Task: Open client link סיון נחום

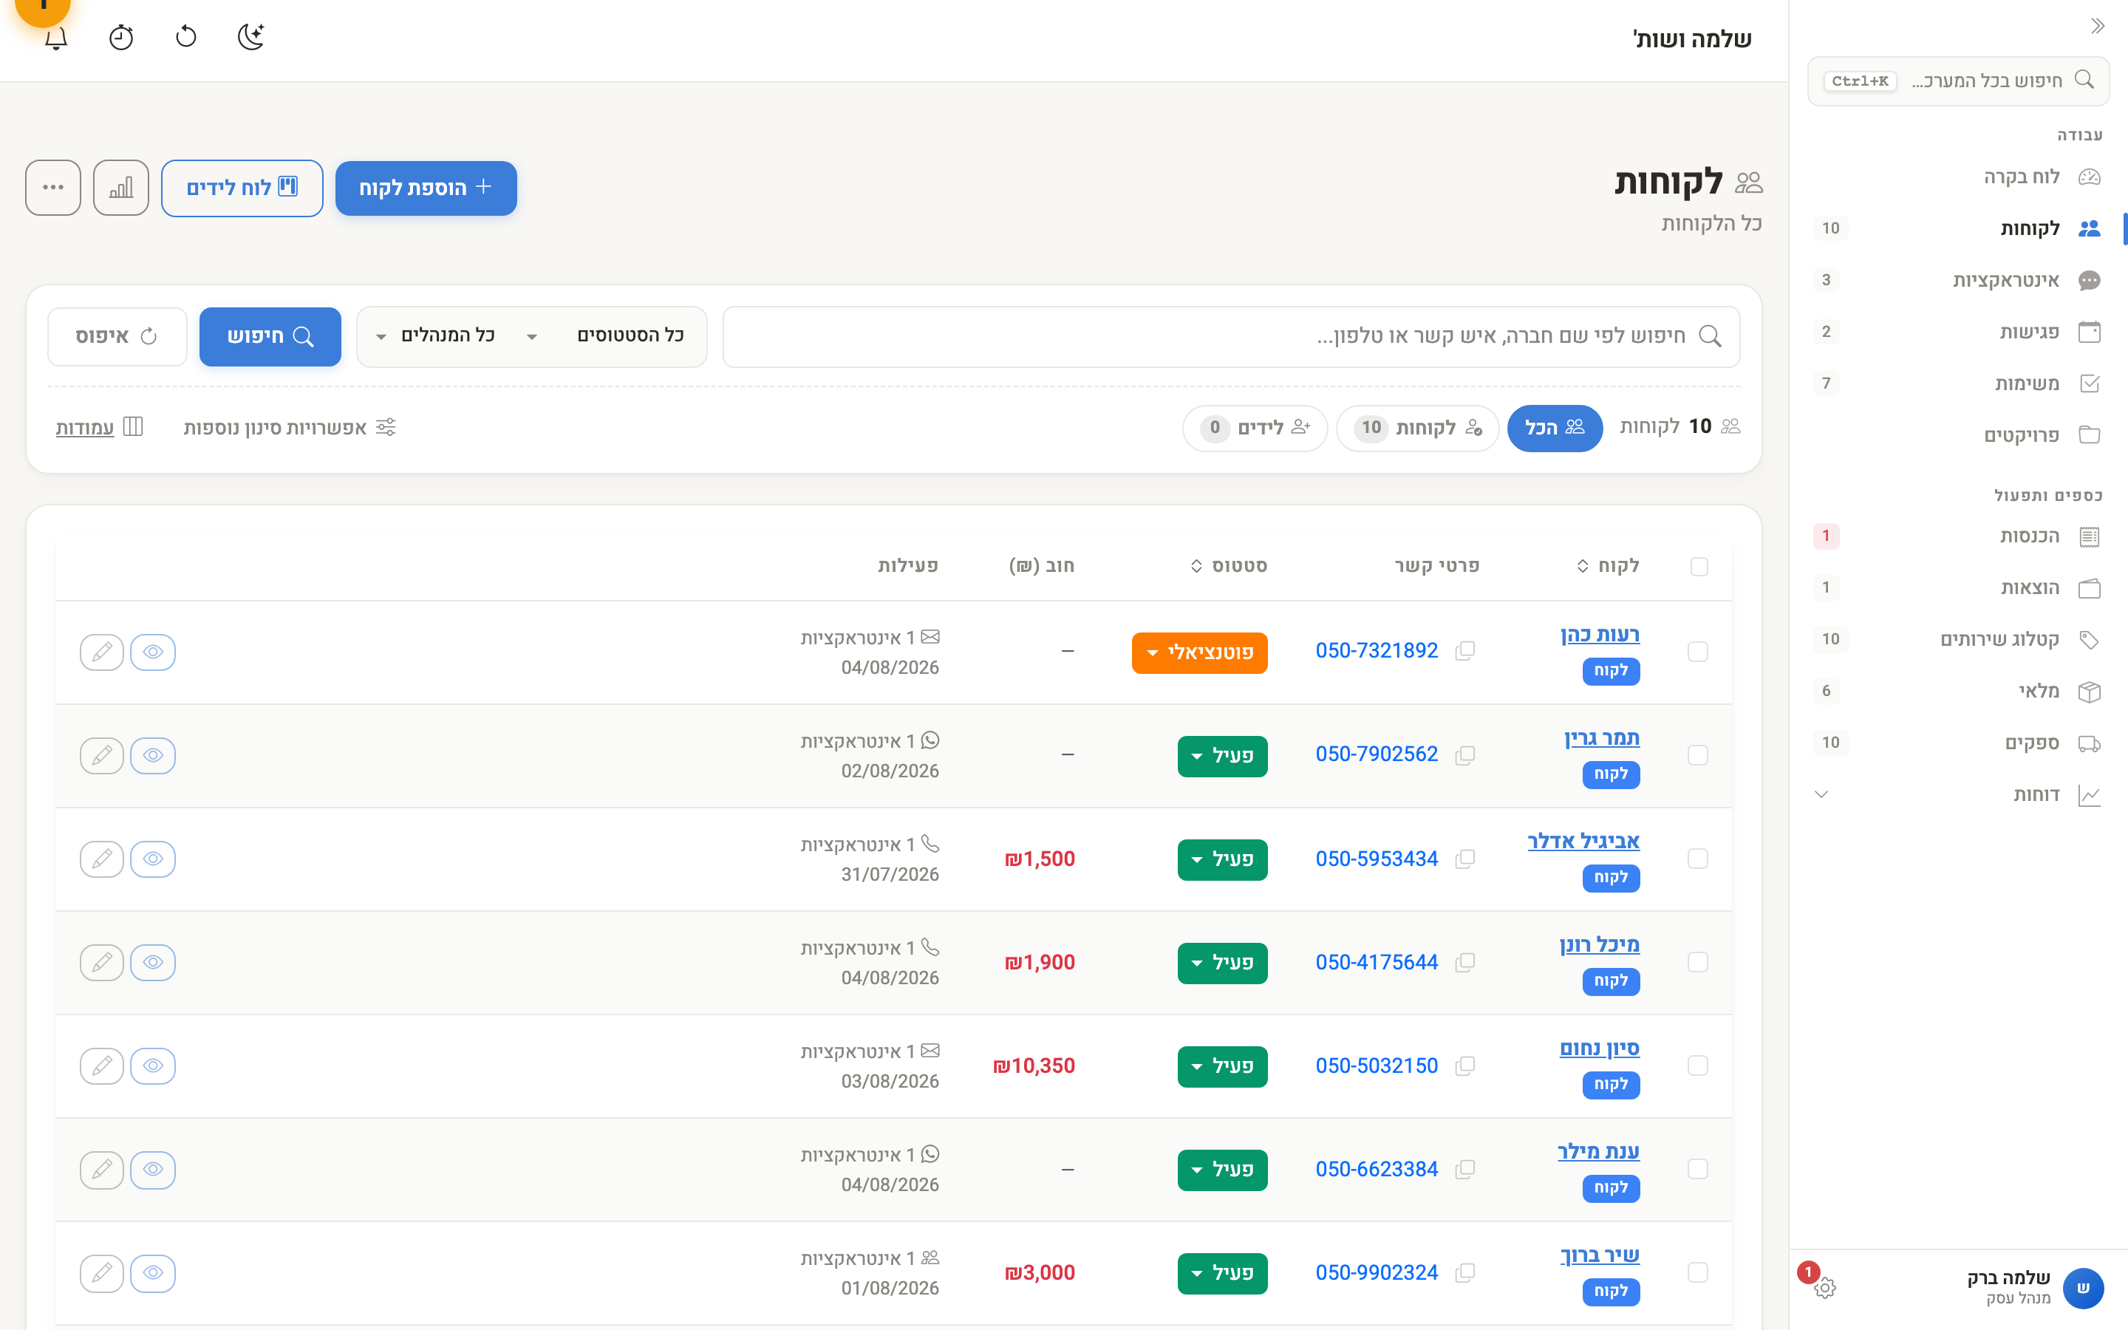Action: (1600, 1048)
